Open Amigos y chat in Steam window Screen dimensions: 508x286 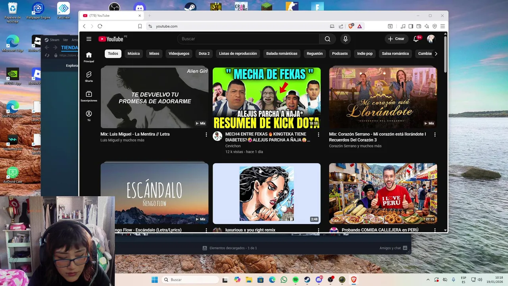[x=393, y=248]
